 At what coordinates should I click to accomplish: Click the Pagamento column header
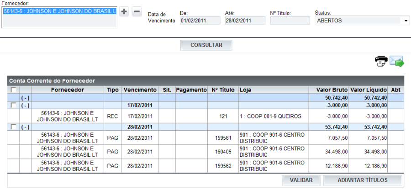click(191, 90)
